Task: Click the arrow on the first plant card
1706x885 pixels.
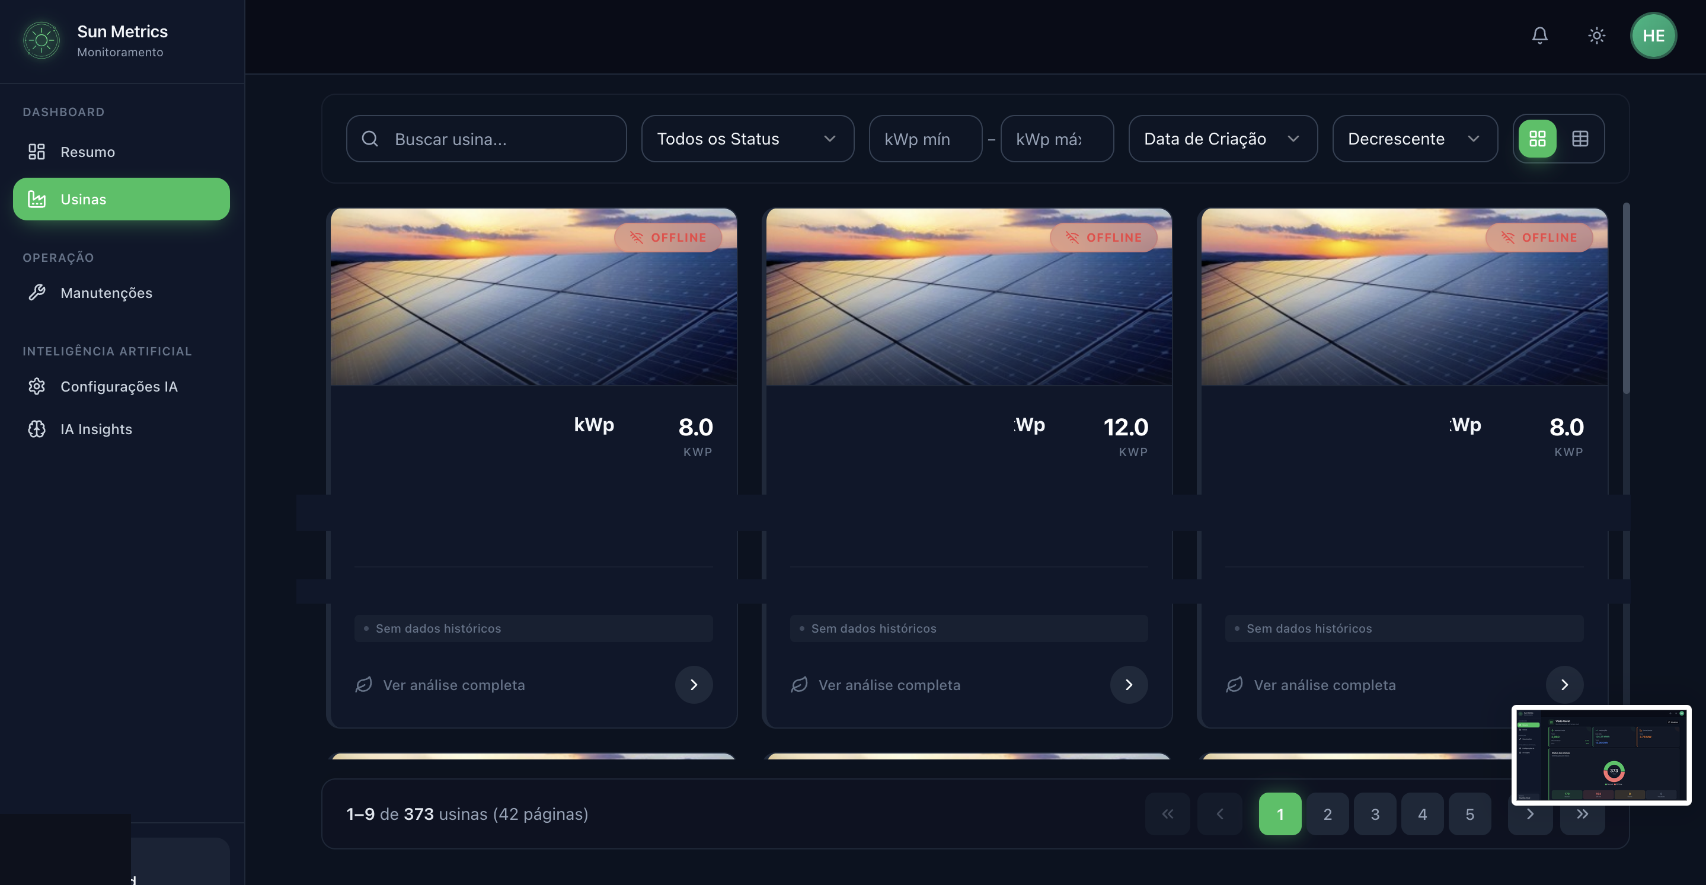Action: 694,685
